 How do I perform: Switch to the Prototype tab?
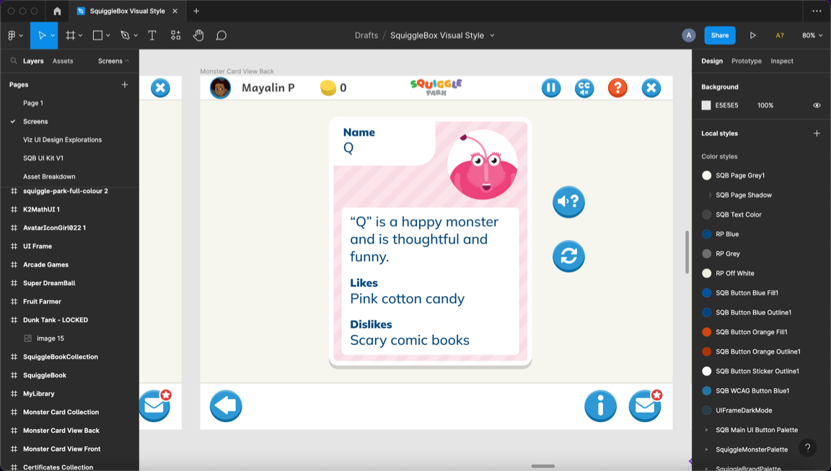746,61
